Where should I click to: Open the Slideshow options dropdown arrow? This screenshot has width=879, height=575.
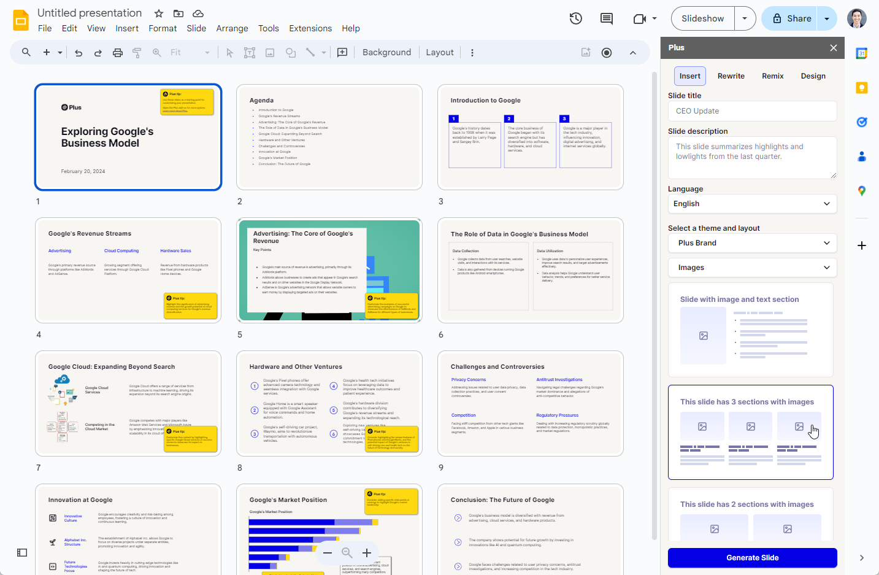[x=745, y=18]
